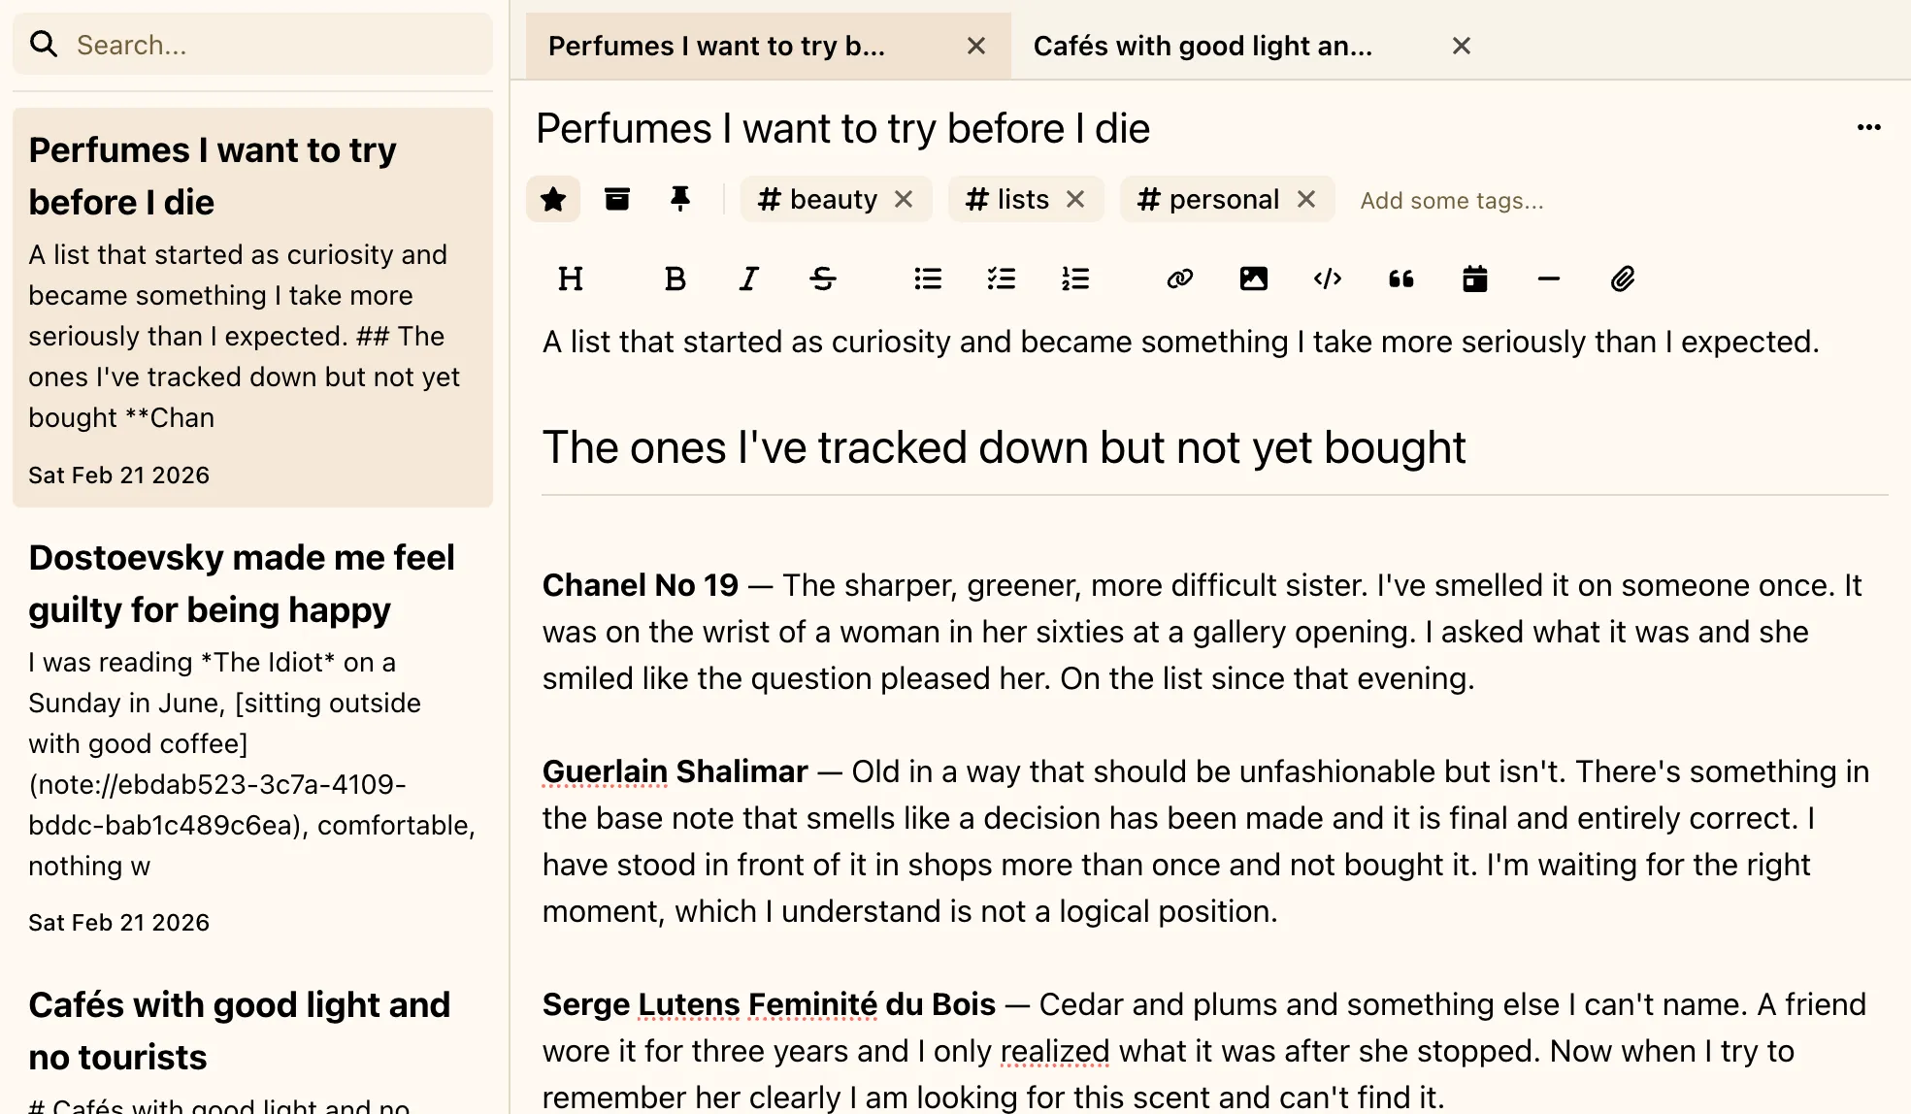Viewport: 1911px width, 1114px height.
Task: Insert an image into the note
Action: click(1253, 278)
